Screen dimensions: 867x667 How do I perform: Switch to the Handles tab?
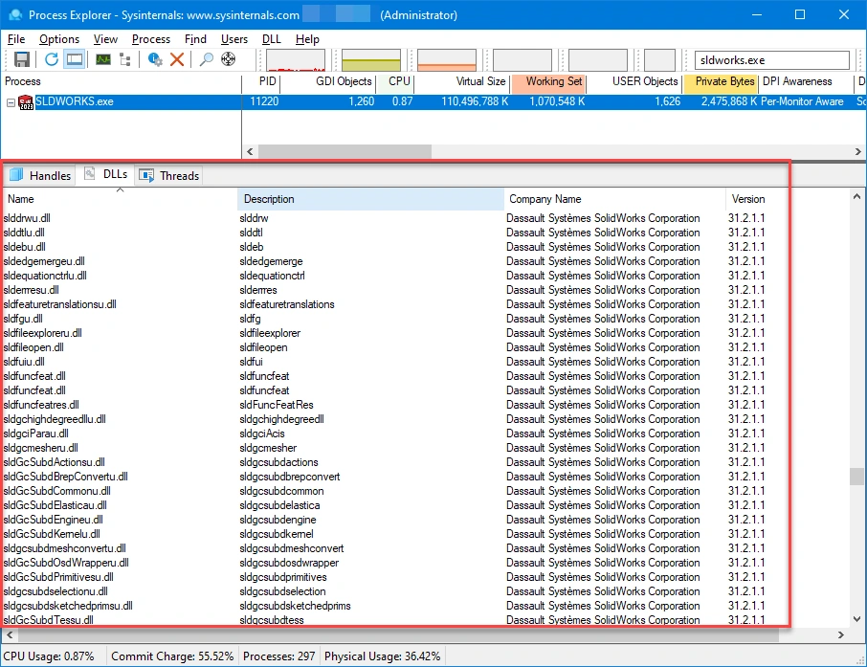point(40,175)
